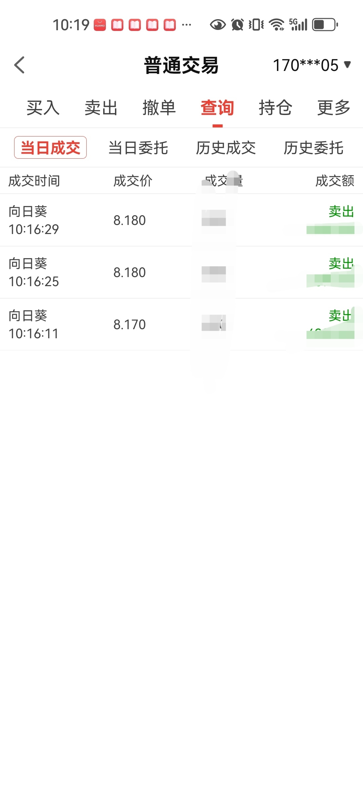
Task: Tap the vibrate mode status icon
Action: tap(256, 25)
